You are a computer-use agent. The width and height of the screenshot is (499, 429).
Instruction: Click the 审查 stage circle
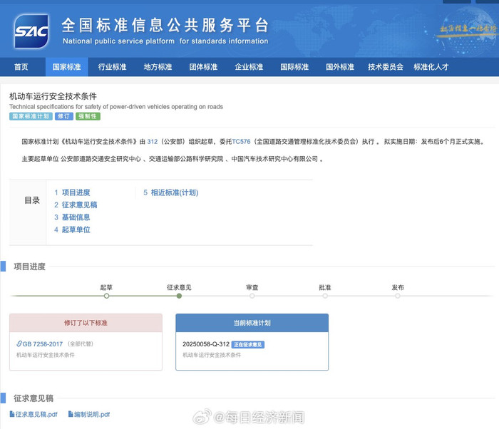[252, 296]
